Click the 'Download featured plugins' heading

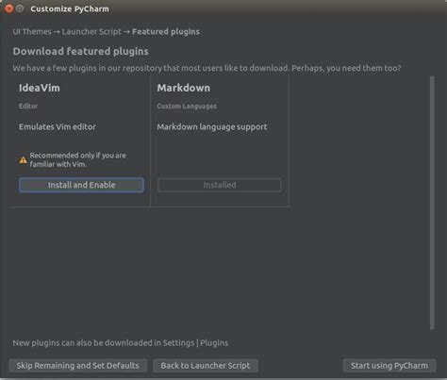(80, 51)
